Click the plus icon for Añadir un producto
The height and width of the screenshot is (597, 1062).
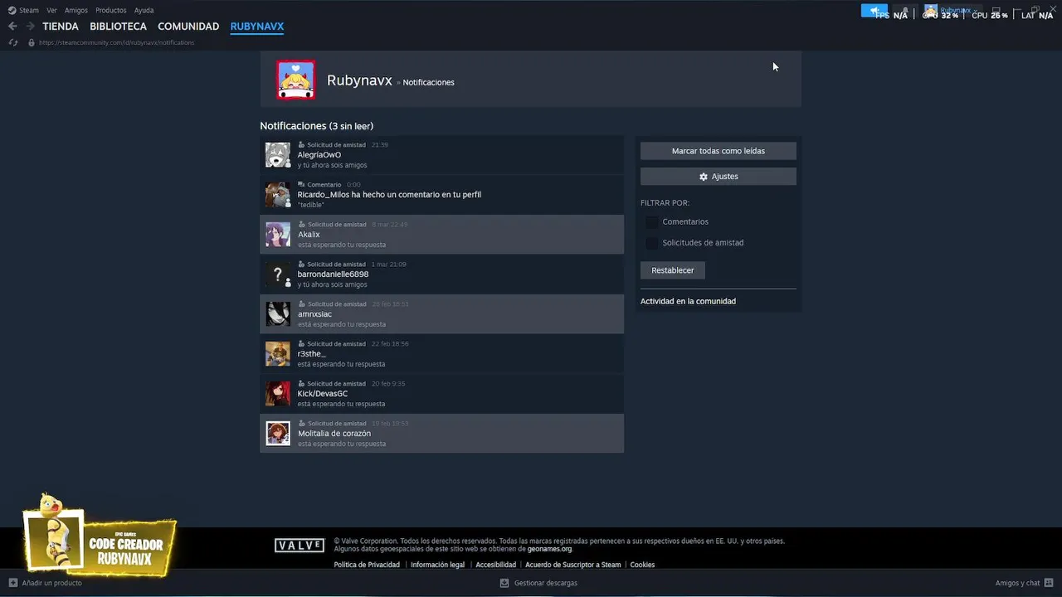pyautogui.click(x=12, y=583)
